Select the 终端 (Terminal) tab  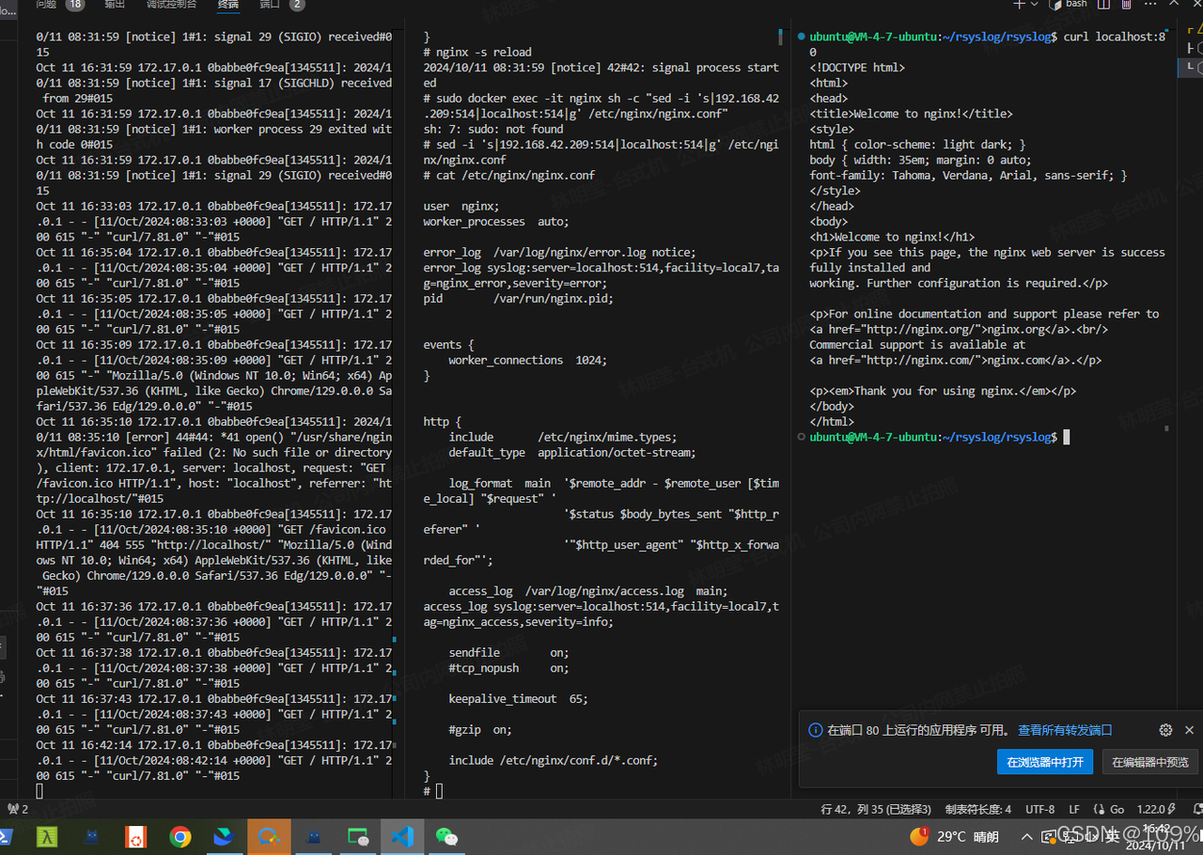[x=227, y=4]
